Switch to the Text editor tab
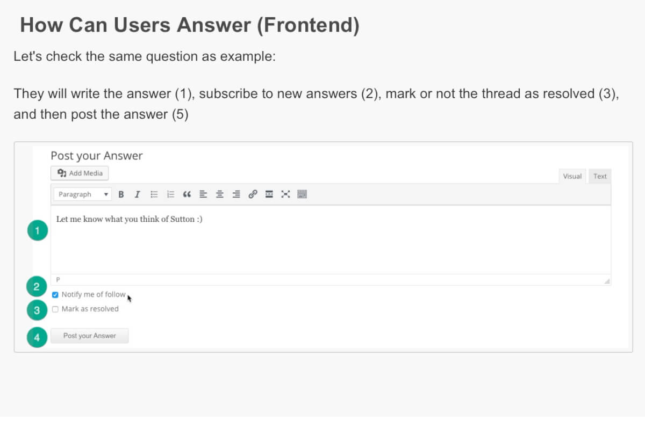This screenshot has height=421, width=645. pos(600,176)
